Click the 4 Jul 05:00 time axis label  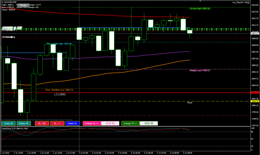pos(136,153)
